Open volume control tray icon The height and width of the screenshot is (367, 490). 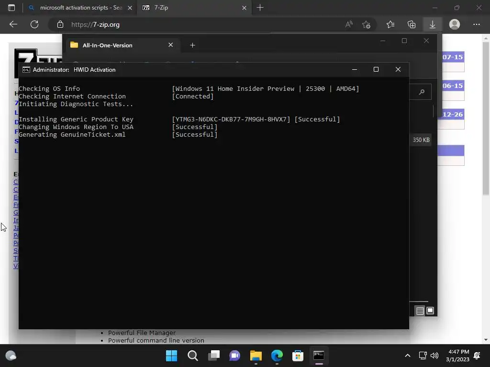(x=434, y=356)
